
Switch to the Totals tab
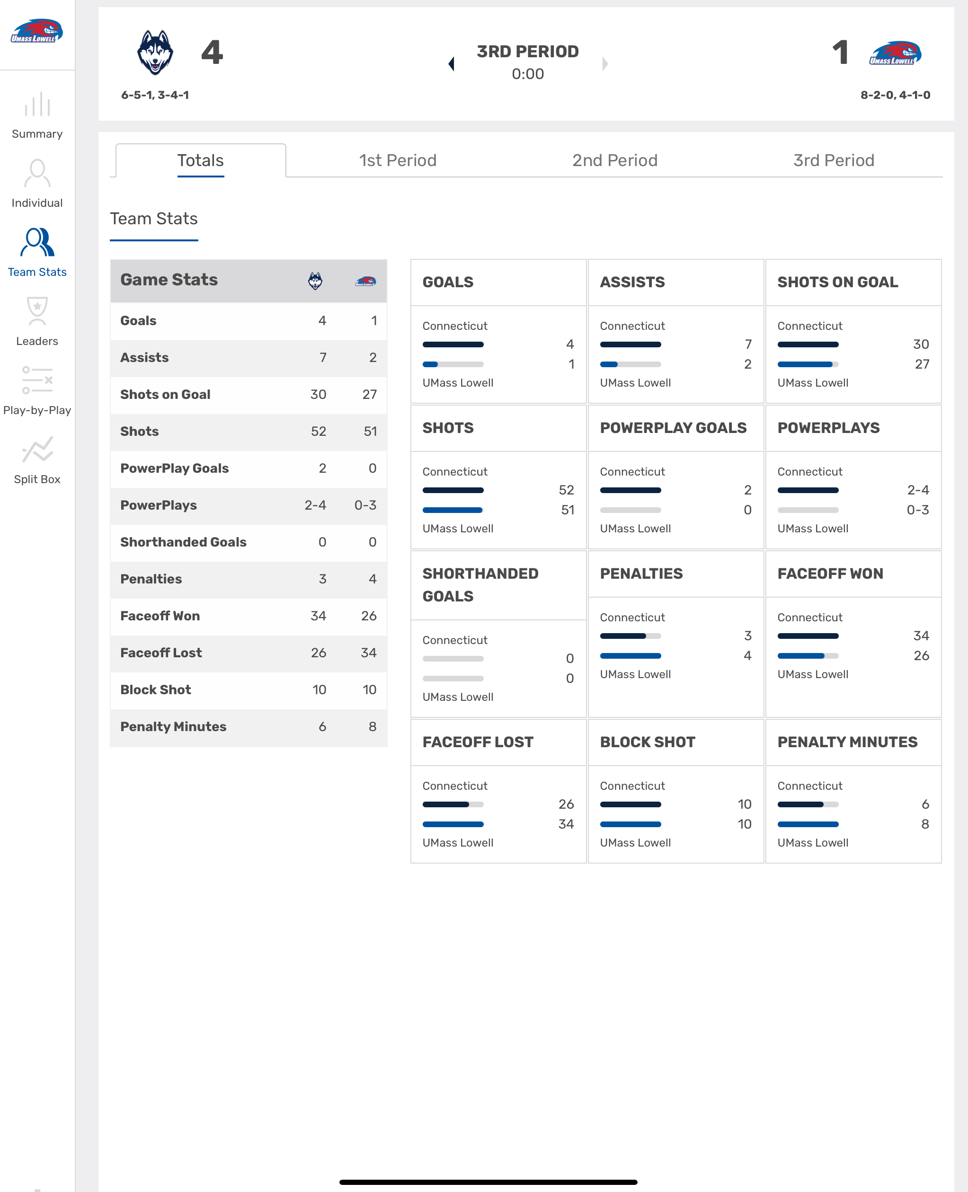coord(201,160)
